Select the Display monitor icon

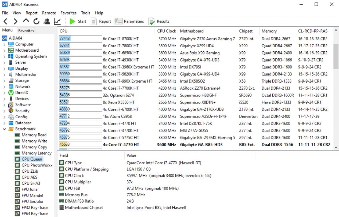(11, 68)
